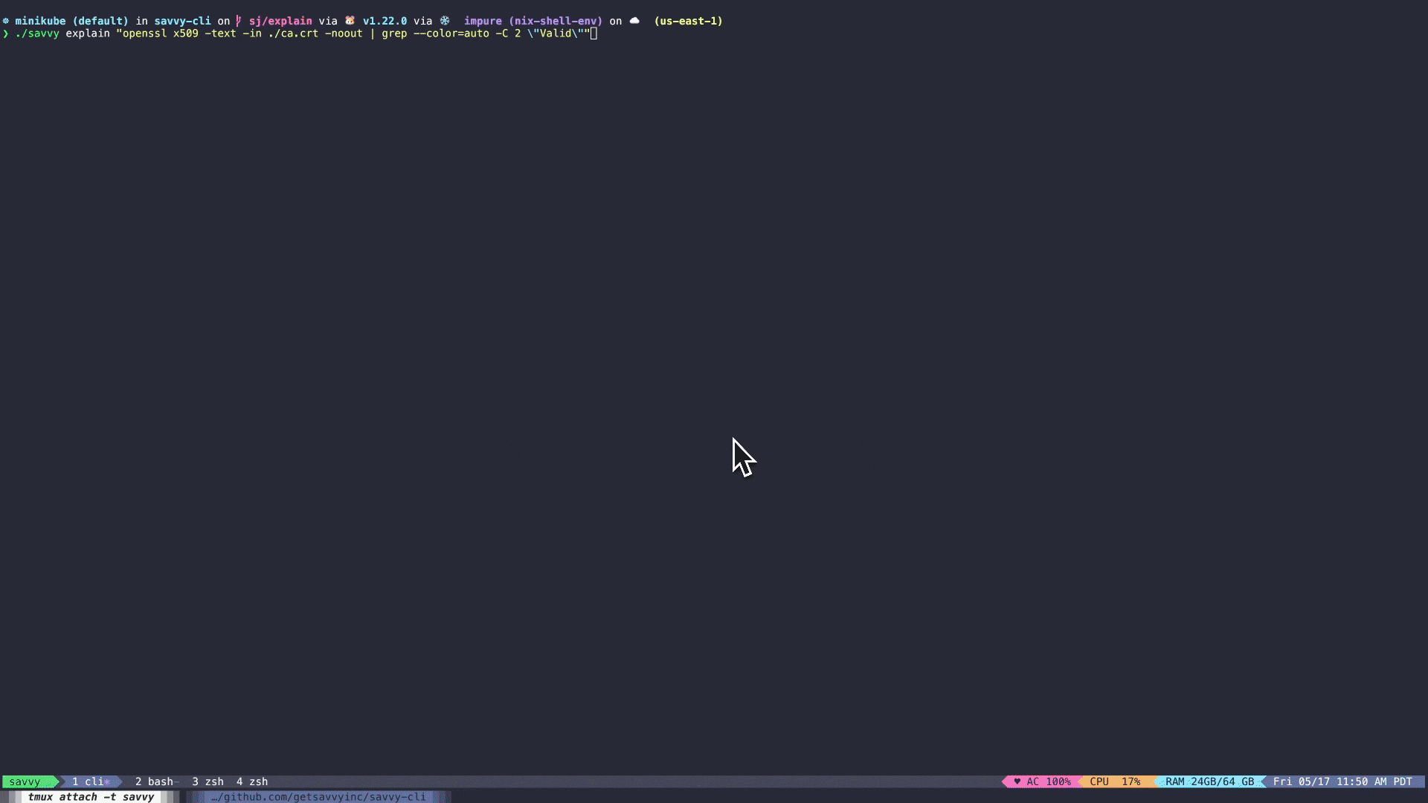1428x803 pixels.
Task: Select the git branch icon before sj/explain
Action: point(237,21)
